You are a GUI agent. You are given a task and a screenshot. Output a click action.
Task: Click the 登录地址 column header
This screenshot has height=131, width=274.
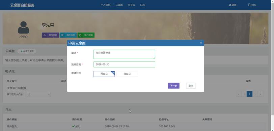[164, 120]
